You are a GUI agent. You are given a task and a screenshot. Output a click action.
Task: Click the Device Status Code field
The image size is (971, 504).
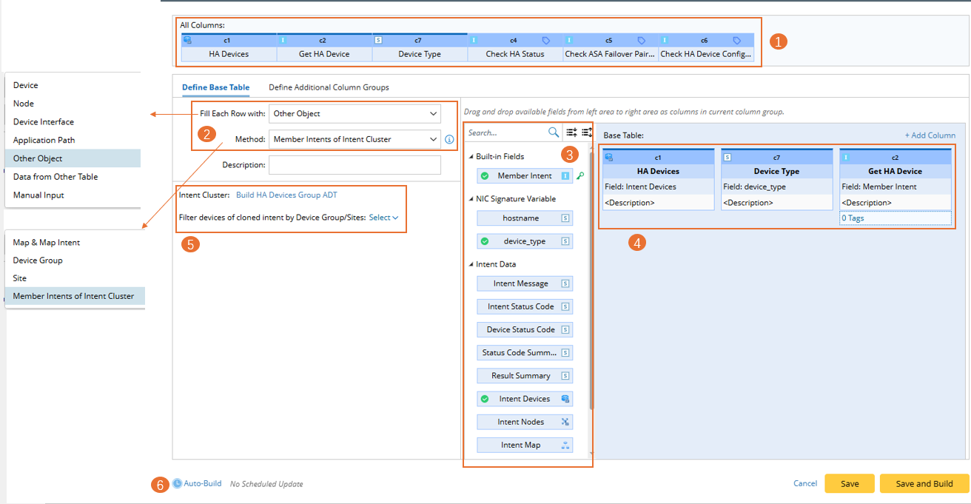pyautogui.click(x=525, y=329)
